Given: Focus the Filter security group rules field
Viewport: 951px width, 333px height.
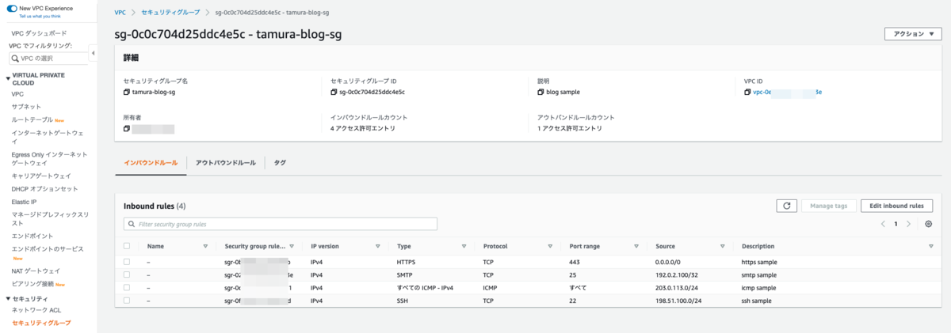Looking at the screenshot, I should [281, 225].
